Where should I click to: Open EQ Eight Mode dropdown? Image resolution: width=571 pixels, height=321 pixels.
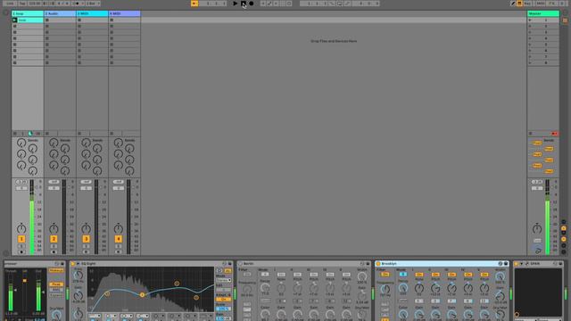click(223, 280)
